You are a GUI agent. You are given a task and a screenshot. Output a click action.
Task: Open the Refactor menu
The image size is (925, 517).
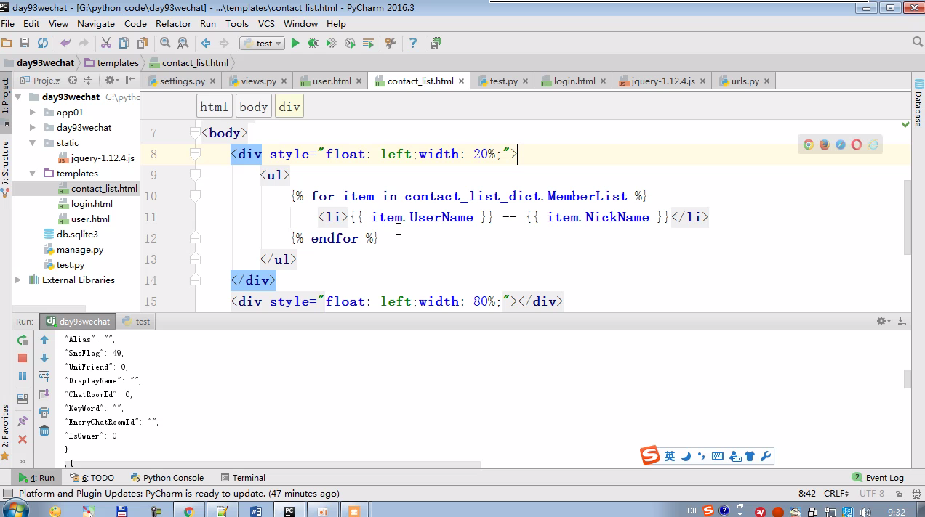click(173, 24)
